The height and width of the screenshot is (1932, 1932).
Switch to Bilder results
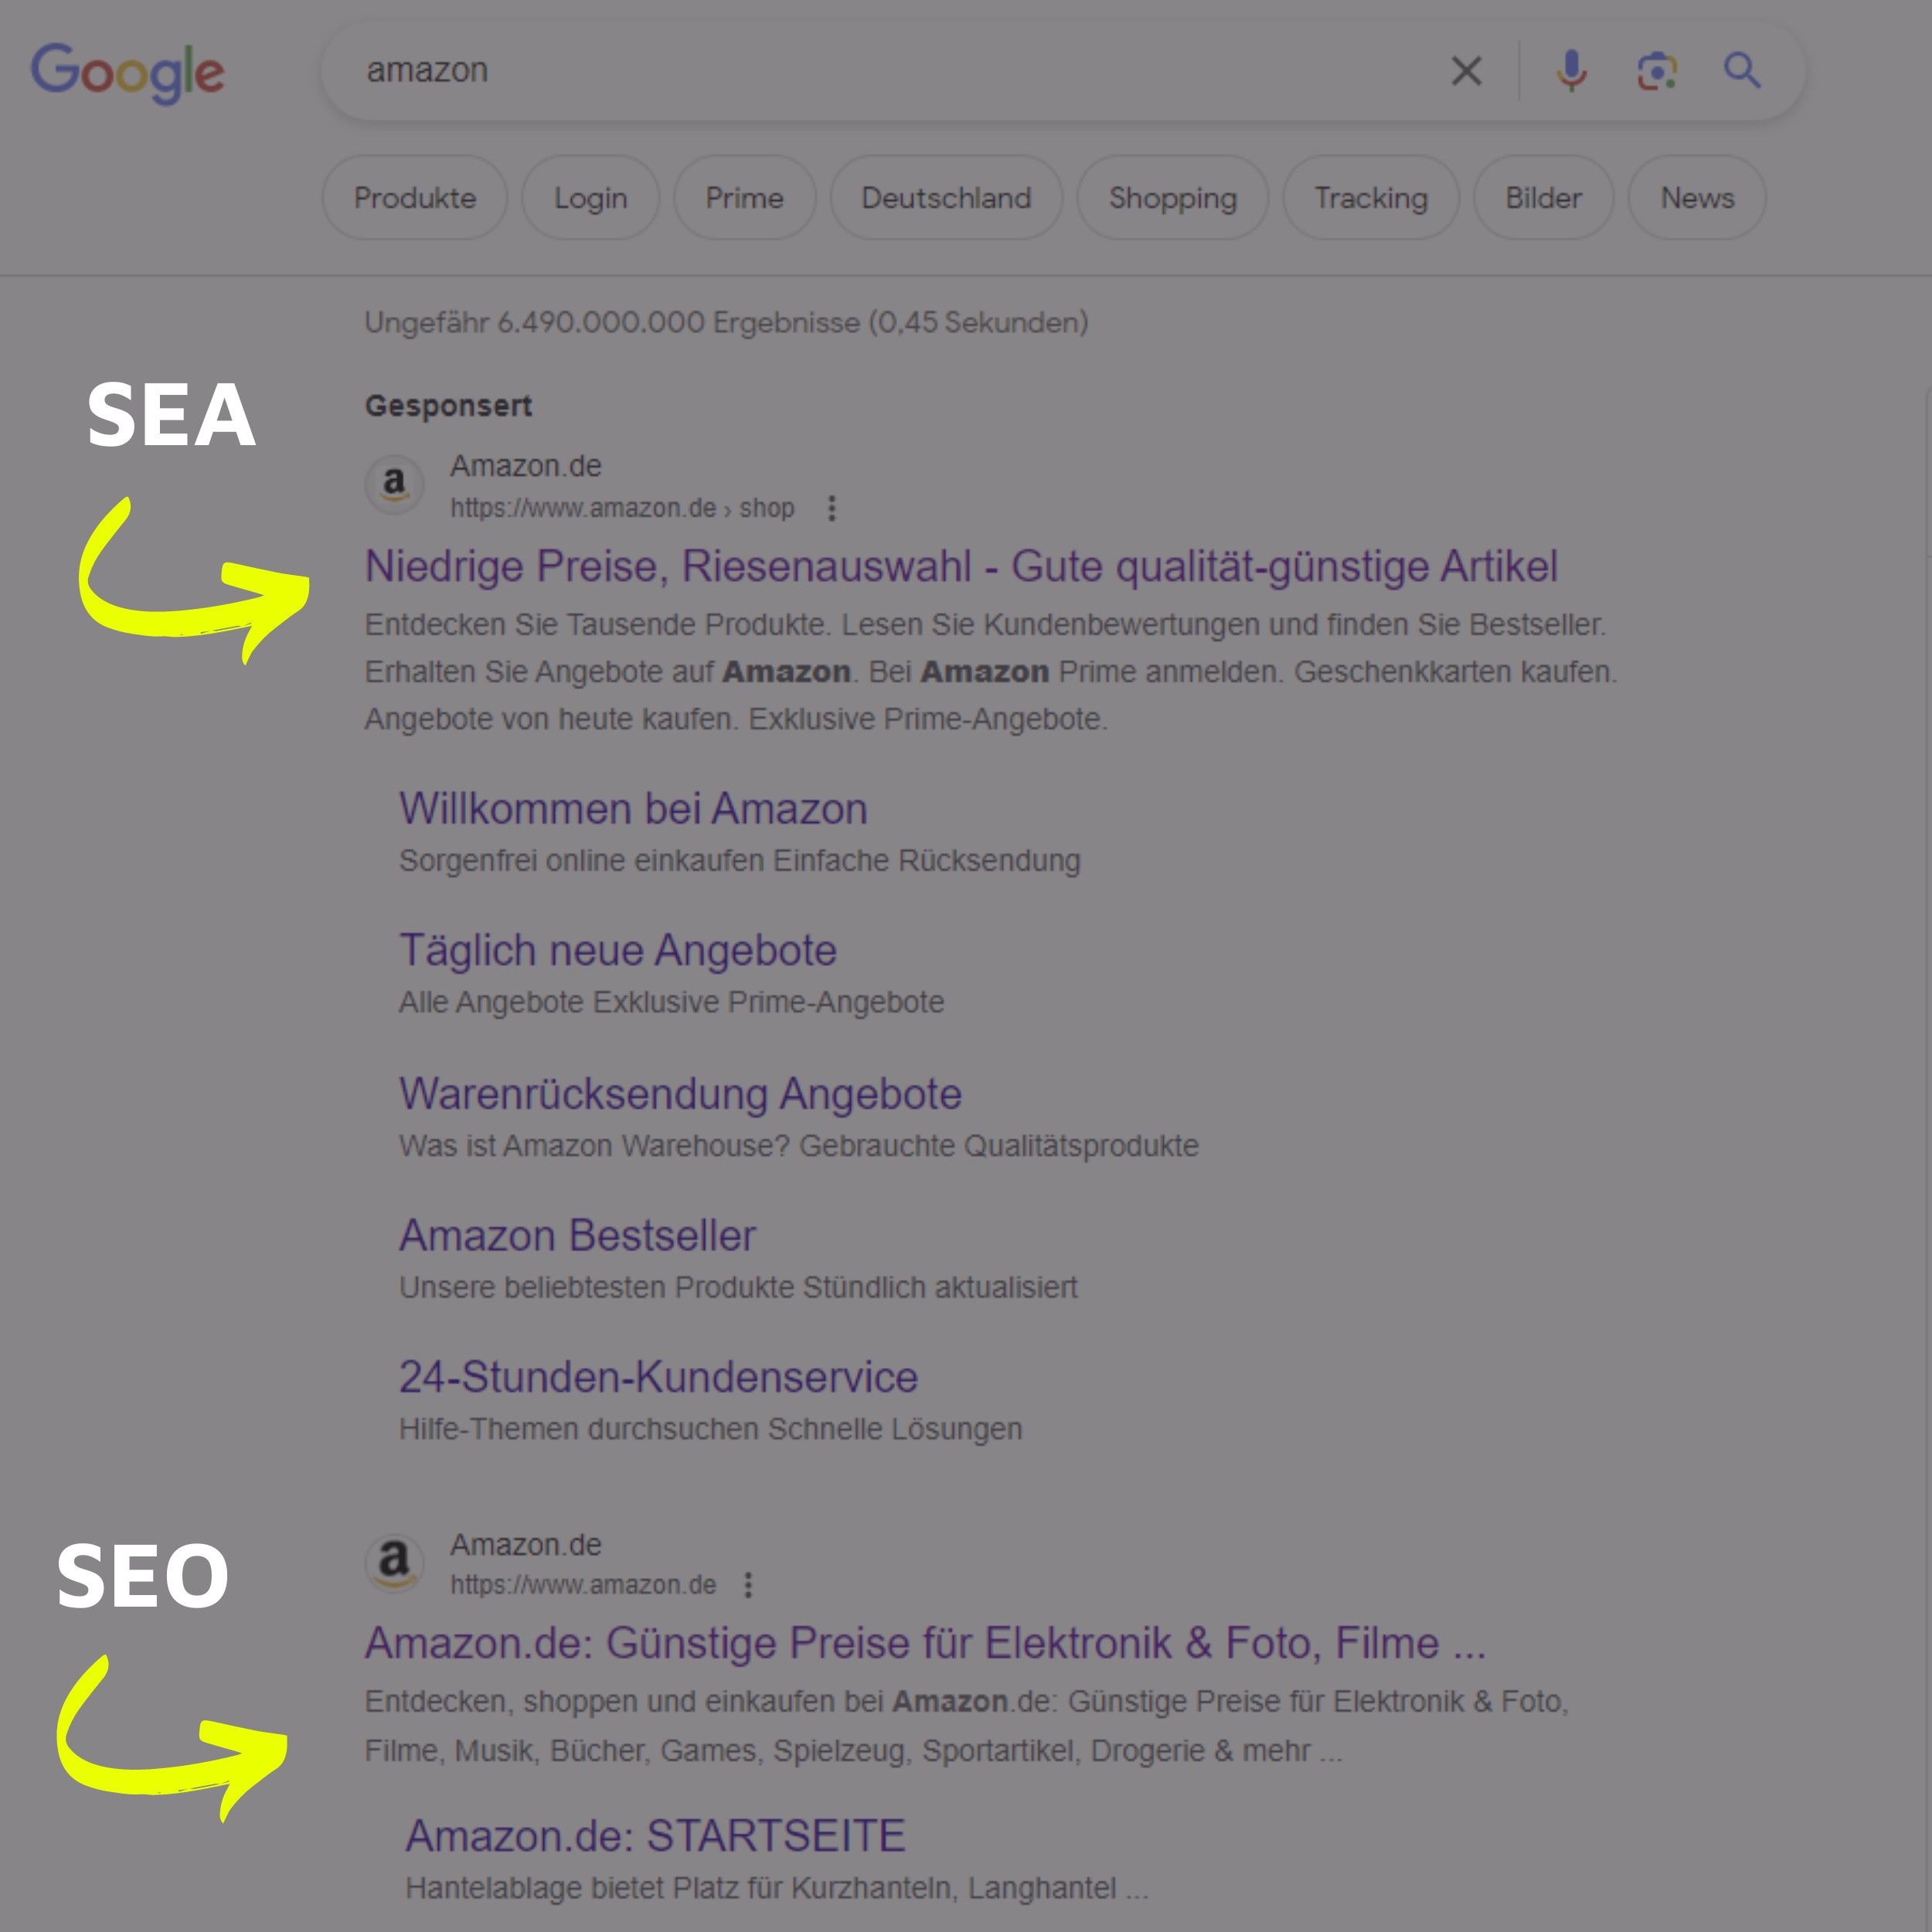point(1543,198)
